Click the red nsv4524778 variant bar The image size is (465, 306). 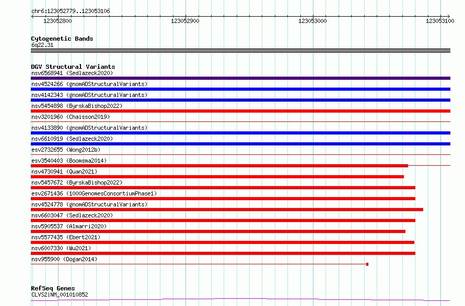click(x=227, y=210)
